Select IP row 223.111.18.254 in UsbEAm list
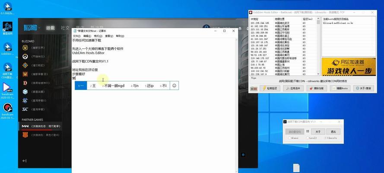 (x=283, y=29)
